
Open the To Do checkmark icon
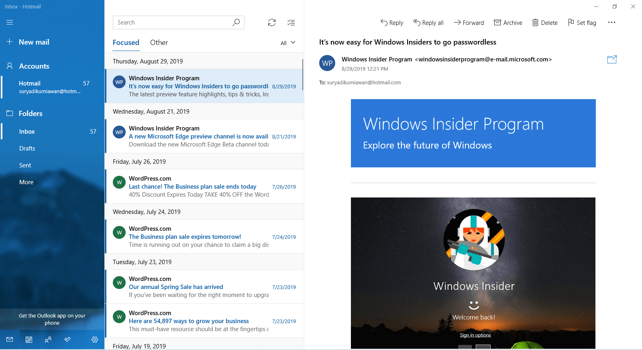tap(67, 340)
